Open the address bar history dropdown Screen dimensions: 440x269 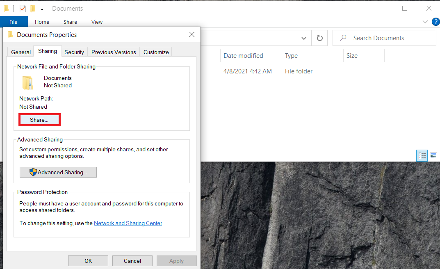(x=304, y=38)
